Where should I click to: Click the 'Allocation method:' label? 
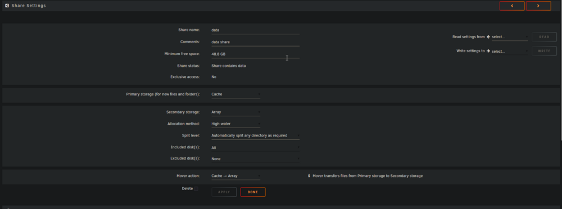tap(184, 124)
